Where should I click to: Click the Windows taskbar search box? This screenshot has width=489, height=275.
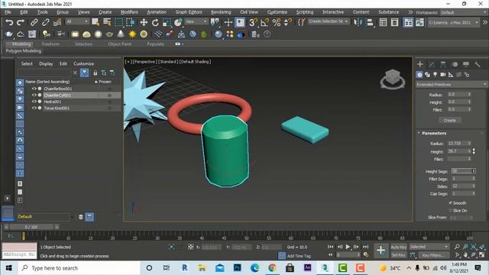(x=79, y=268)
